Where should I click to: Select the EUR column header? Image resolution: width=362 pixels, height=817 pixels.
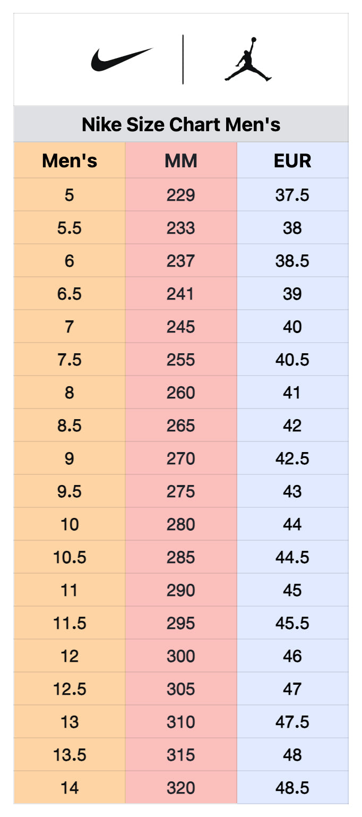tap(292, 160)
